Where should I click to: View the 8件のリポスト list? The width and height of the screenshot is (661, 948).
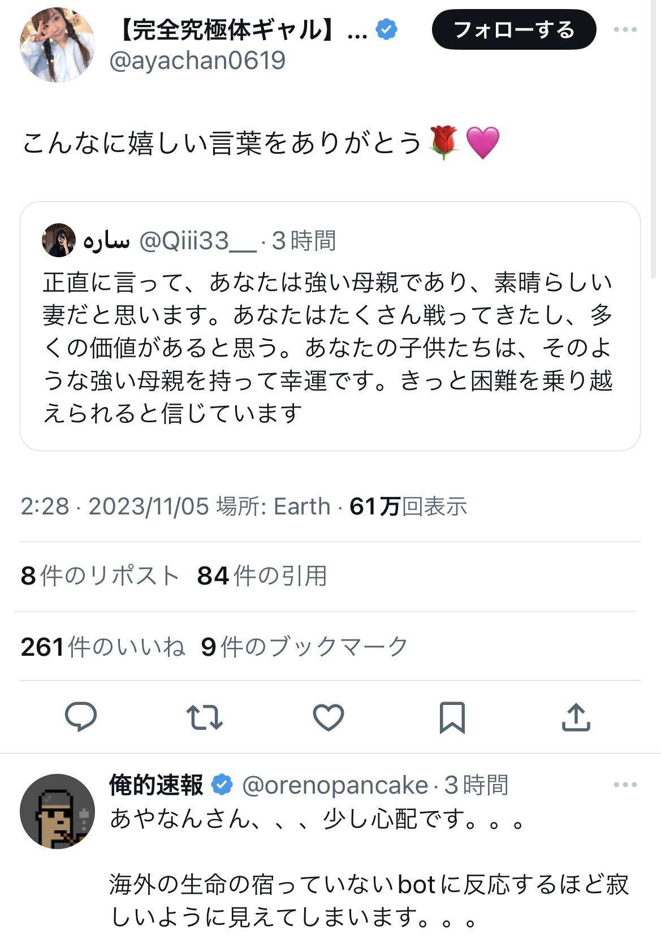(x=100, y=576)
